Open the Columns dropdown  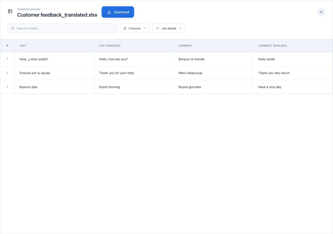[x=135, y=28]
